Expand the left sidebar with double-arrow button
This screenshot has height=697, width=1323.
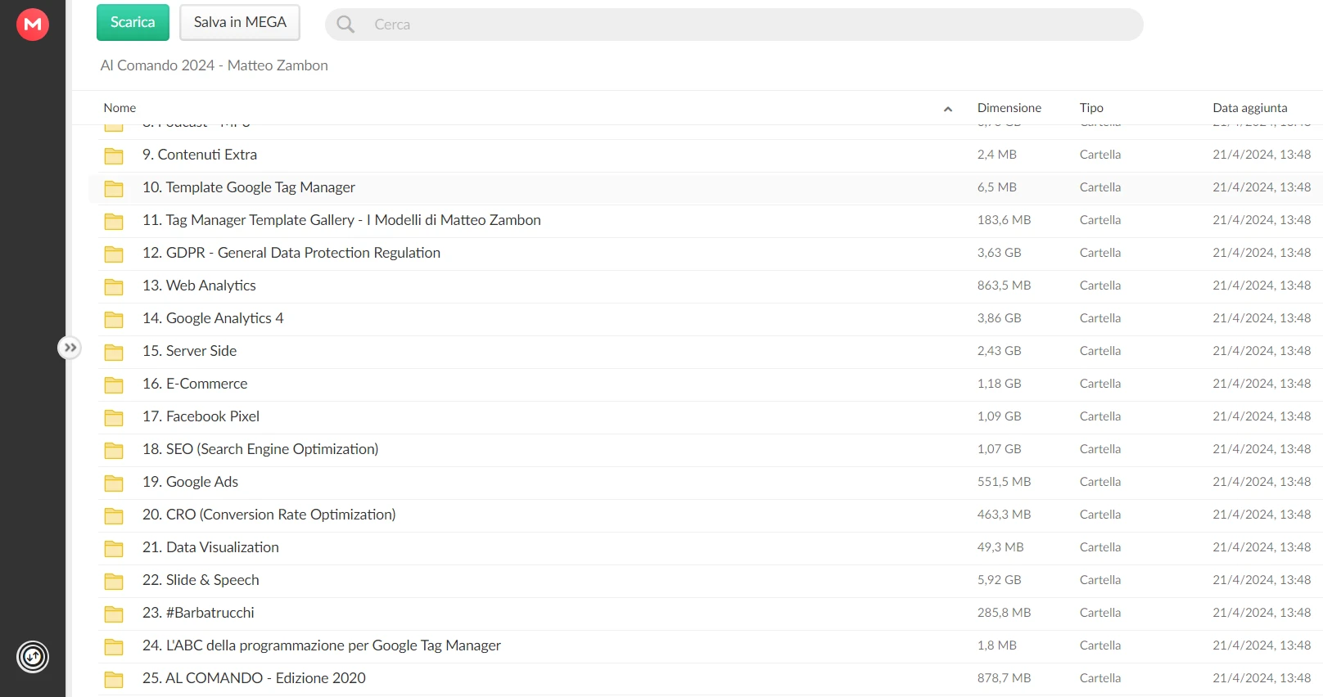click(70, 348)
